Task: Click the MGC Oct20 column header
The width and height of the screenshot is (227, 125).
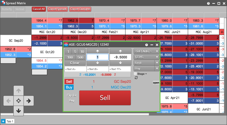Action: [x=47, y=32]
